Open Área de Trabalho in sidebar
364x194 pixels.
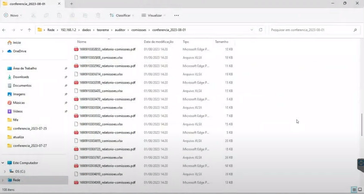(x=25, y=68)
